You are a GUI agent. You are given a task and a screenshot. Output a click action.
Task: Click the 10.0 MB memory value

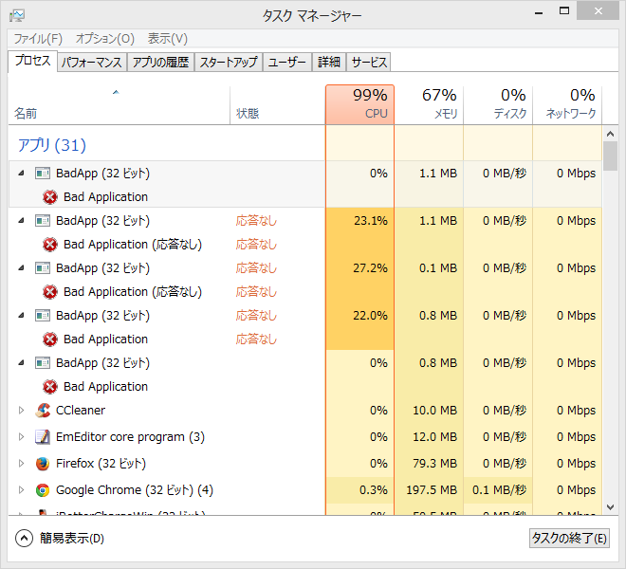pos(435,410)
